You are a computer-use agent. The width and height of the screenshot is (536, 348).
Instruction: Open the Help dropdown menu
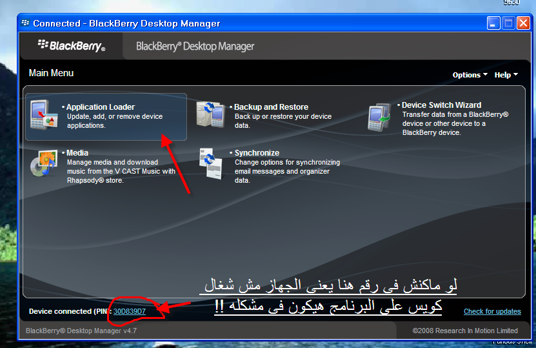[506, 75]
